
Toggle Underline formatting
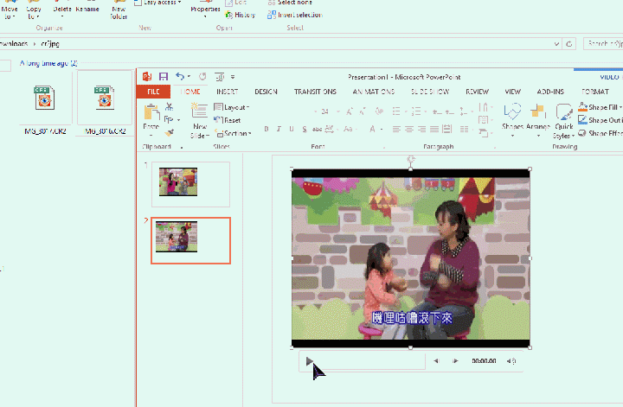coord(292,129)
